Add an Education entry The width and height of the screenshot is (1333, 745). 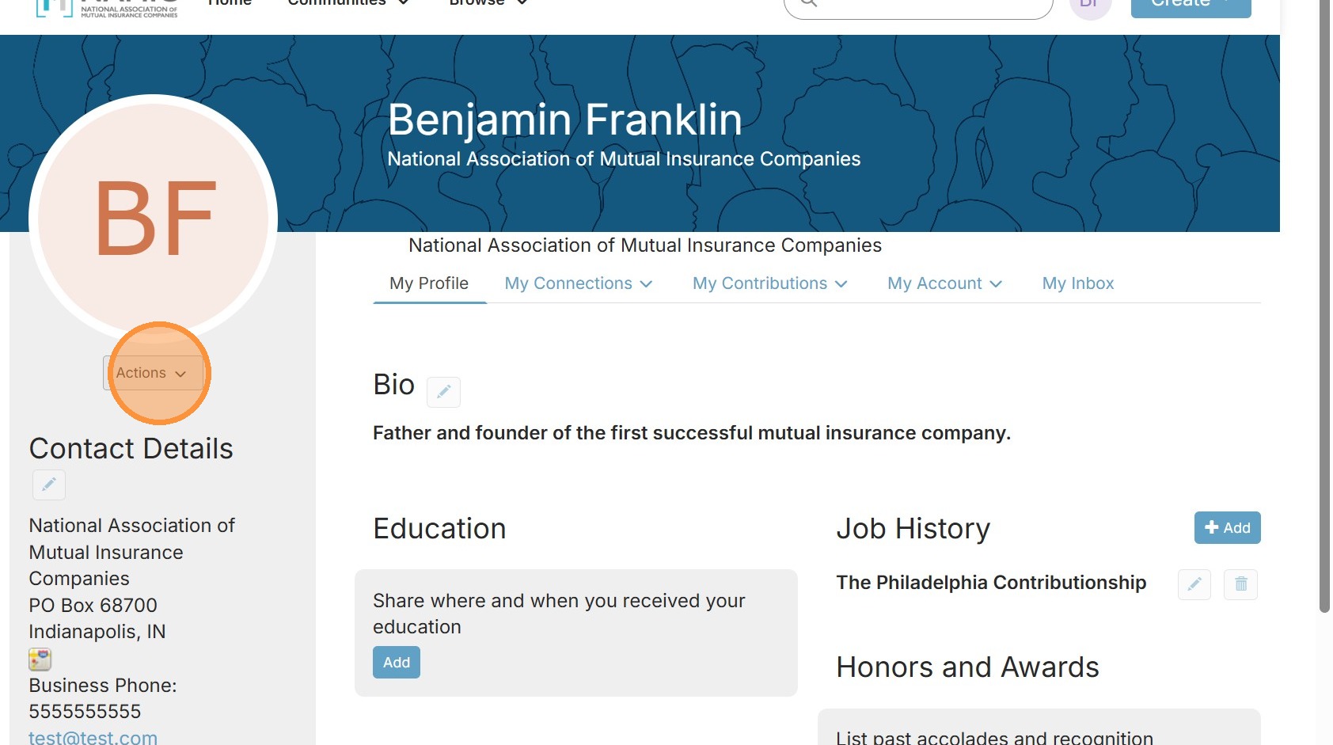pyautogui.click(x=397, y=663)
